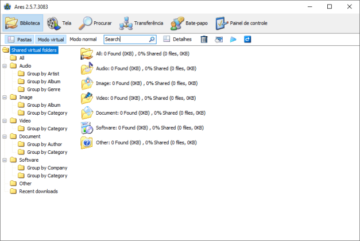The image size is (360, 241).
Task: Select the Image folder in tree
Action: pyautogui.click(x=26, y=98)
